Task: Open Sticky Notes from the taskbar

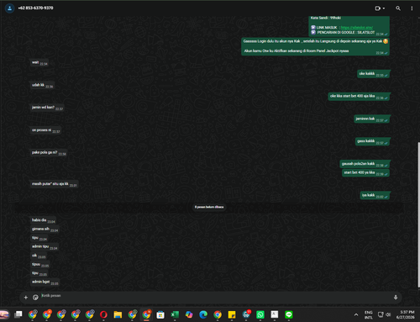Action: (232, 314)
